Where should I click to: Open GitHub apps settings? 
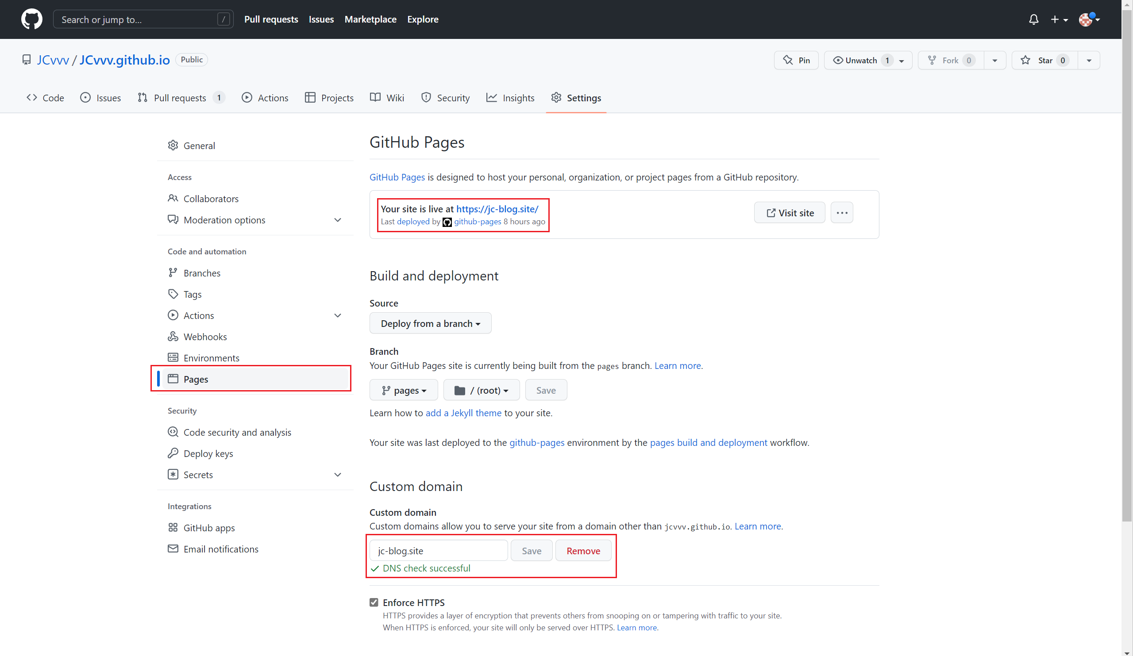pyautogui.click(x=255, y=527)
